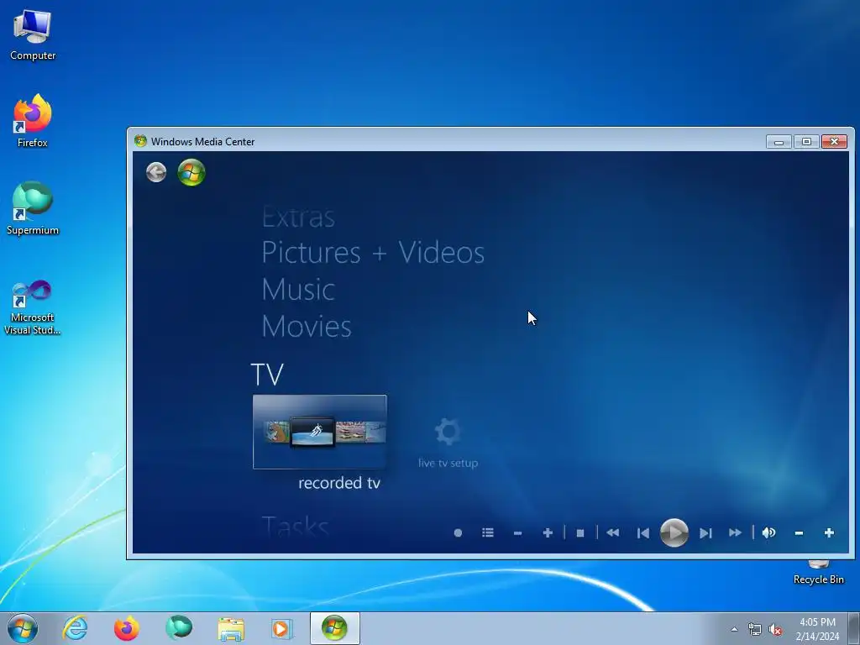Mute audio with the speaker icon
860x645 pixels.
768,532
